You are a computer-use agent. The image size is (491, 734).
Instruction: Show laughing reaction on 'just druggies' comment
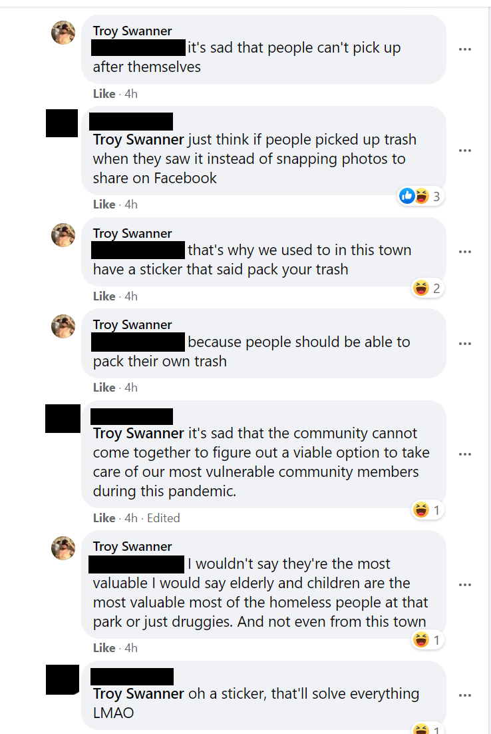click(426, 640)
